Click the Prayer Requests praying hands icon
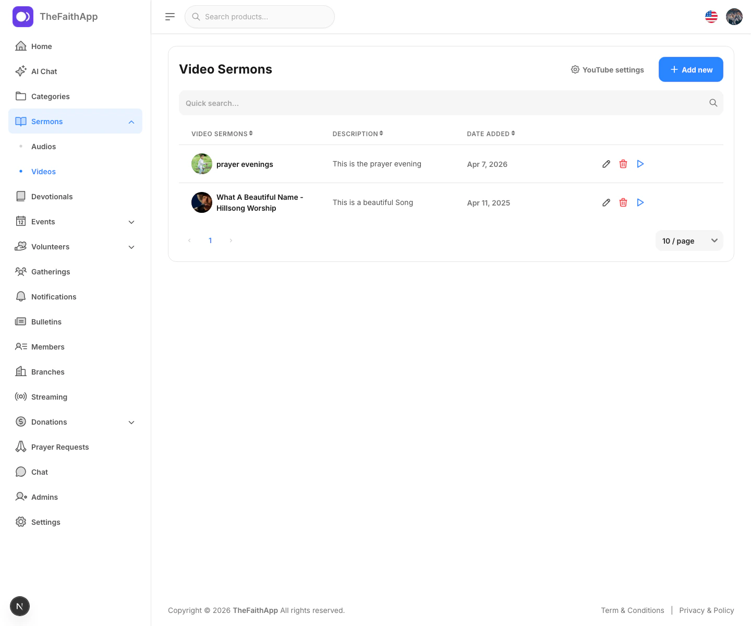The image size is (751, 626). [x=21, y=447]
